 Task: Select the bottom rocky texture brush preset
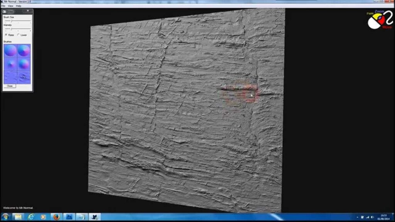24,76
